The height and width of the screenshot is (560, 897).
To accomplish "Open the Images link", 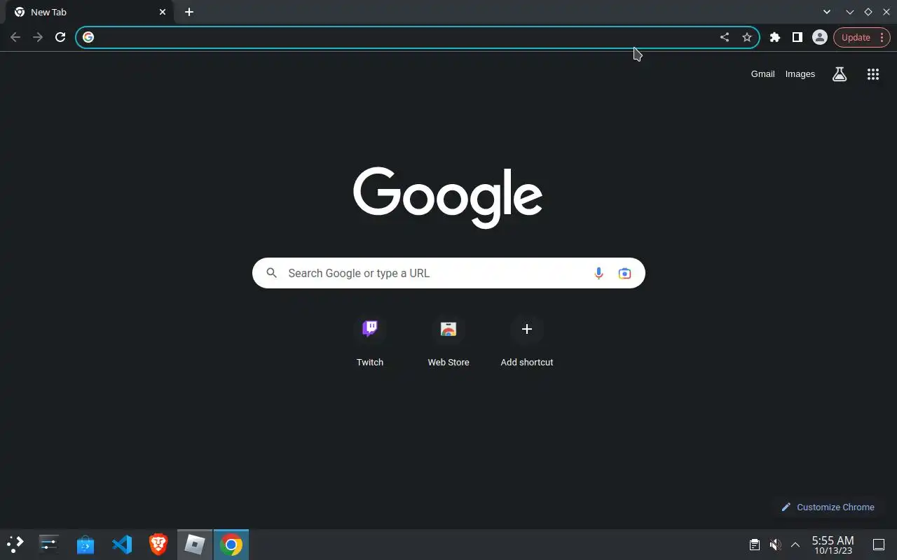I will [800, 73].
